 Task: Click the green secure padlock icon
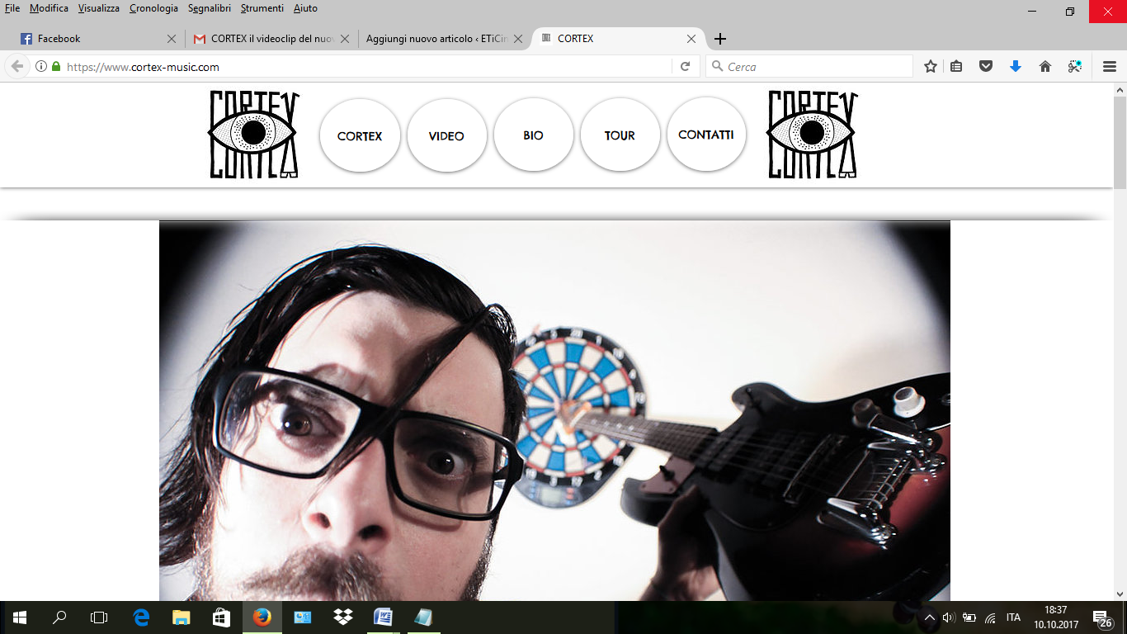[56, 67]
